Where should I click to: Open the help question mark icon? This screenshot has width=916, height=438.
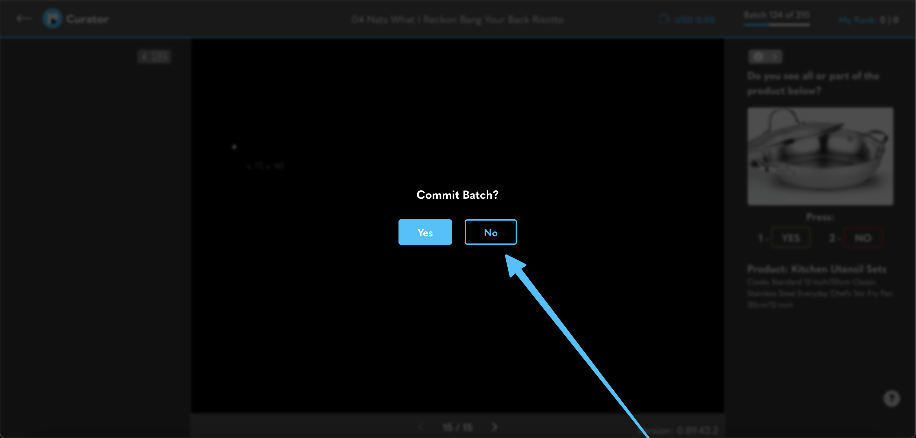click(x=891, y=399)
